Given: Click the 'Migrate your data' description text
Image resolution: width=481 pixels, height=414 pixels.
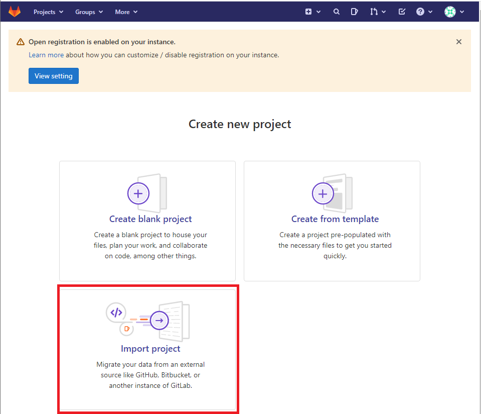Looking at the screenshot, I should 150,375.
